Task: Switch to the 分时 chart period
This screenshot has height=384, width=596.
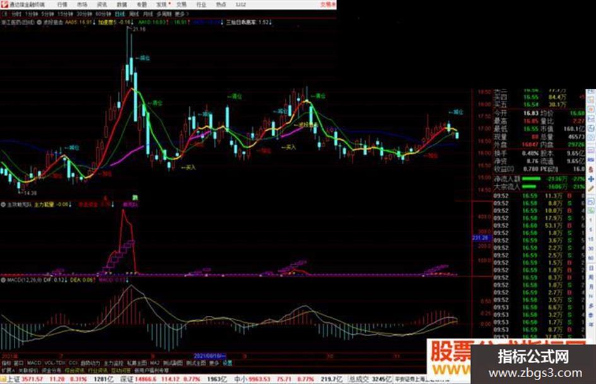Action: tap(16, 14)
